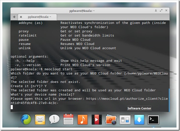Launch the Music player dock icon
The height and width of the screenshot is (131, 180).
[x=82, y=119]
